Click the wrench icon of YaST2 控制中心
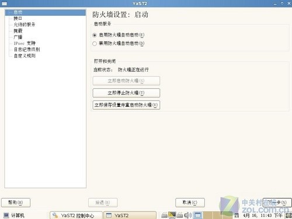This screenshot has width=292, height=219. (x=55, y=215)
